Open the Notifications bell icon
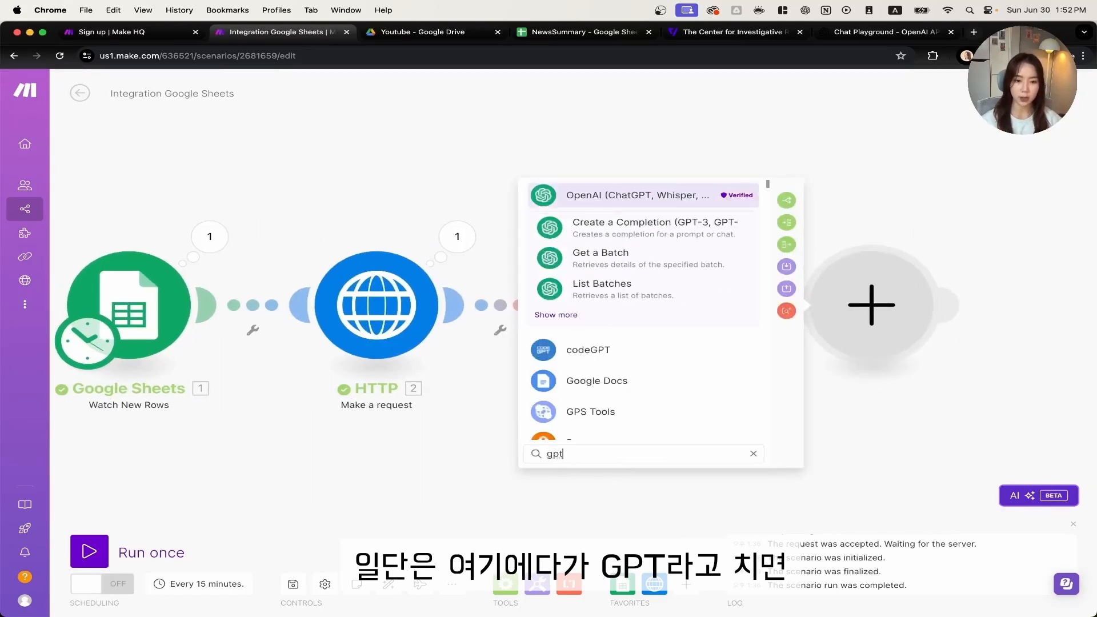Image resolution: width=1097 pixels, height=617 pixels. point(25,552)
